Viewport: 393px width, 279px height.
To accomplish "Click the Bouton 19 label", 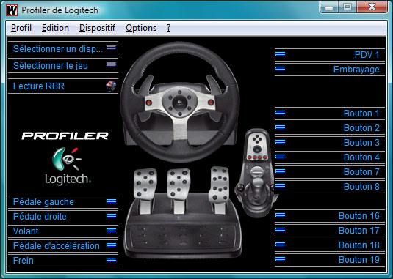I will 359,259.
